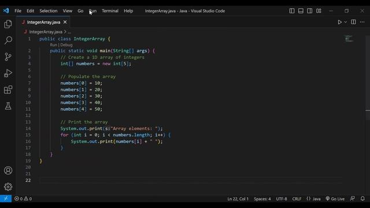Open the Run and Debug view
The image size is (370, 208).
pyautogui.click(x=8, y=73)
